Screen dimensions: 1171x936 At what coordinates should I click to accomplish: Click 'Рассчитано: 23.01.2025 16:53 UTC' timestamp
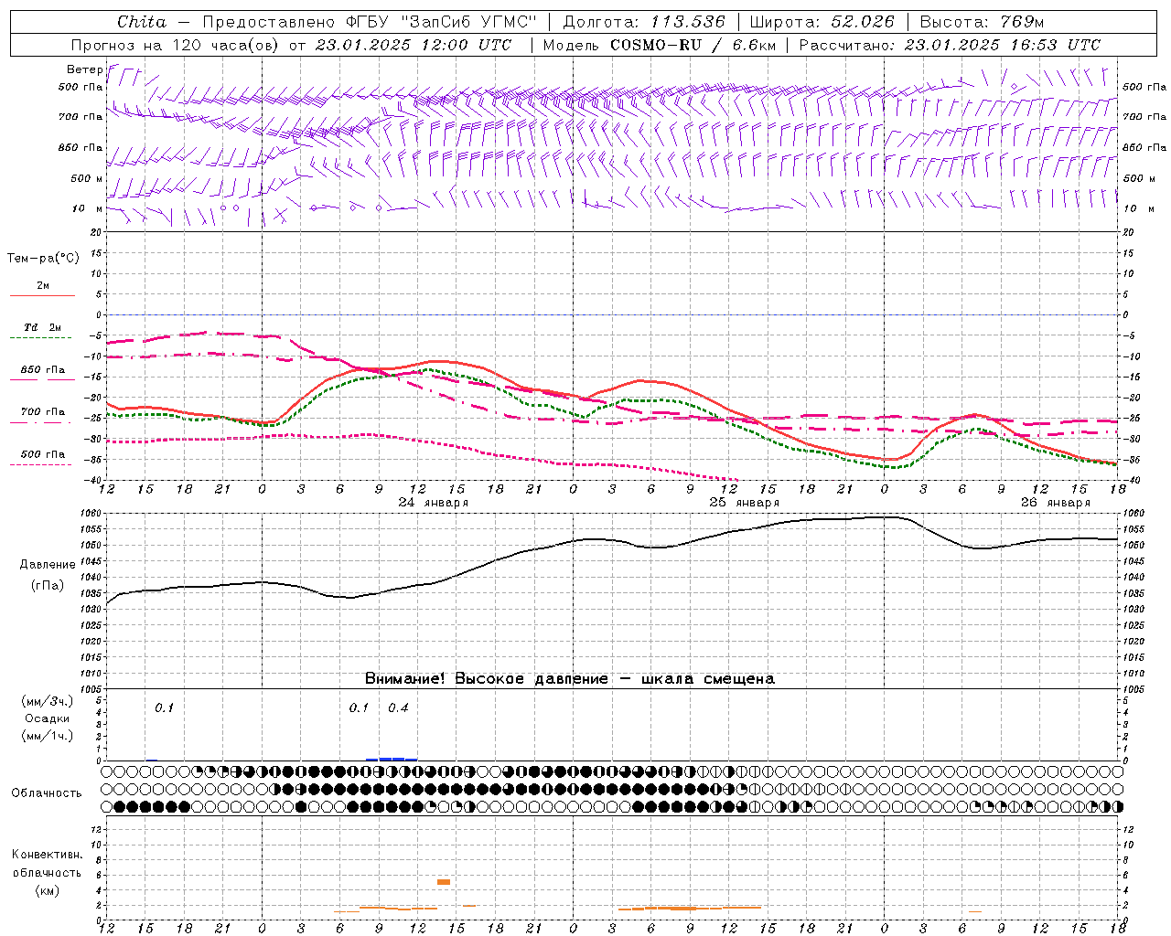pyautogui.click(x=950, y=45)
